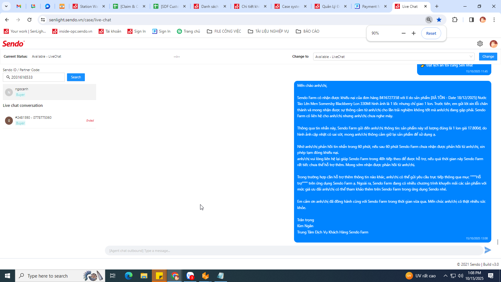The width and height of the screenshot is (501, 282).
Task: Open File Explorer from the taskbar
Action: click(x=144, y=276)
